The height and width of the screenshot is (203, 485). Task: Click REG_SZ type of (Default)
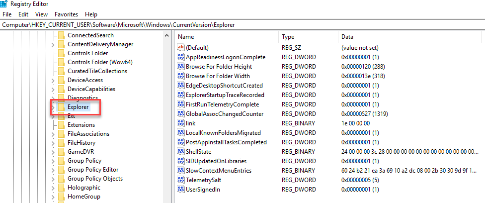[x=292, y=48]
